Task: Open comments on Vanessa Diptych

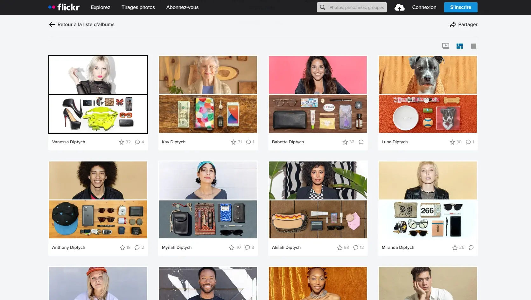Action: click(137, 142)
